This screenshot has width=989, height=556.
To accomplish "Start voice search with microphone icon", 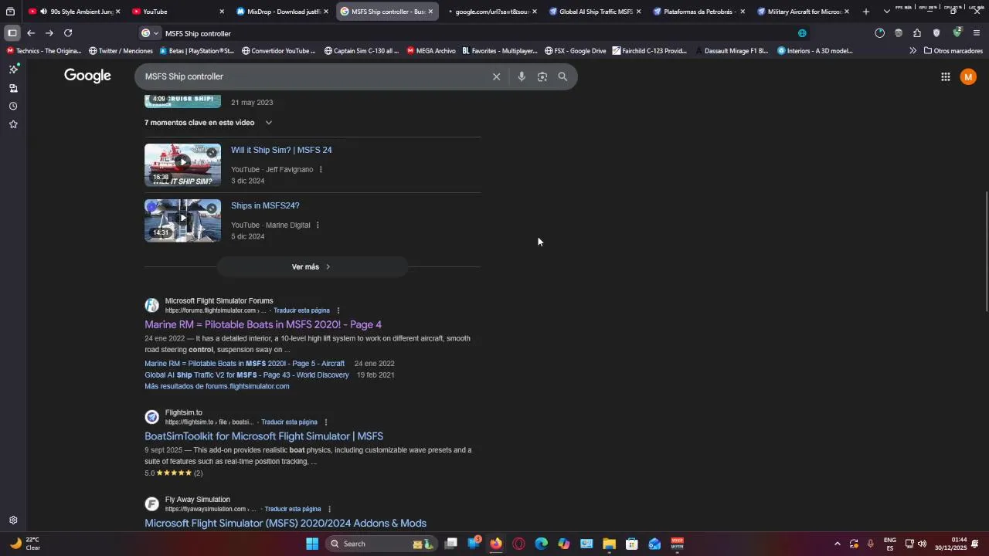I will [x=522, y=76].
